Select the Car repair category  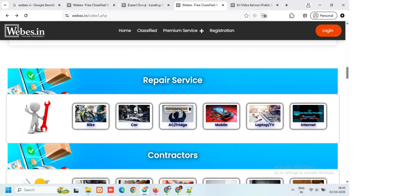pos(134,116)
